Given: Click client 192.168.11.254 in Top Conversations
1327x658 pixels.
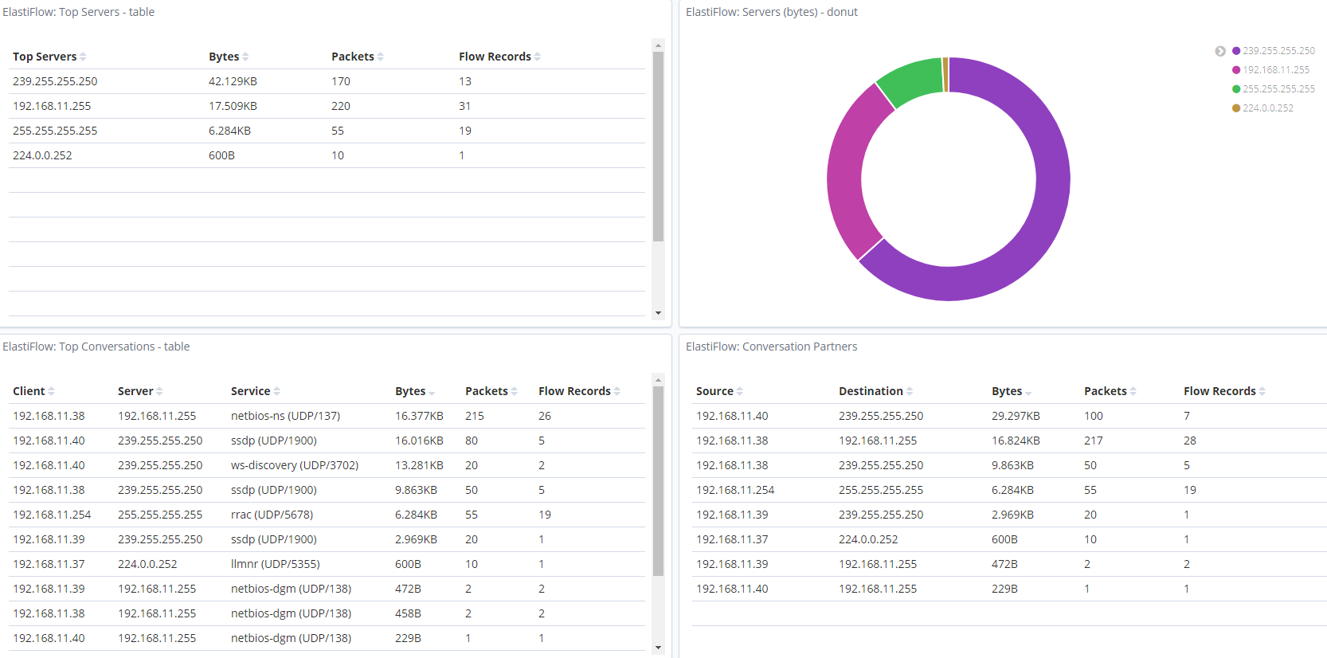Looking at the screenshot, I should tap(52, 515).
